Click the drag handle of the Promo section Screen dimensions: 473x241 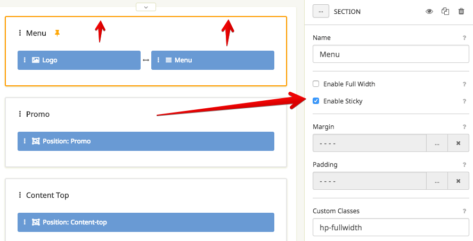point(20,114)
